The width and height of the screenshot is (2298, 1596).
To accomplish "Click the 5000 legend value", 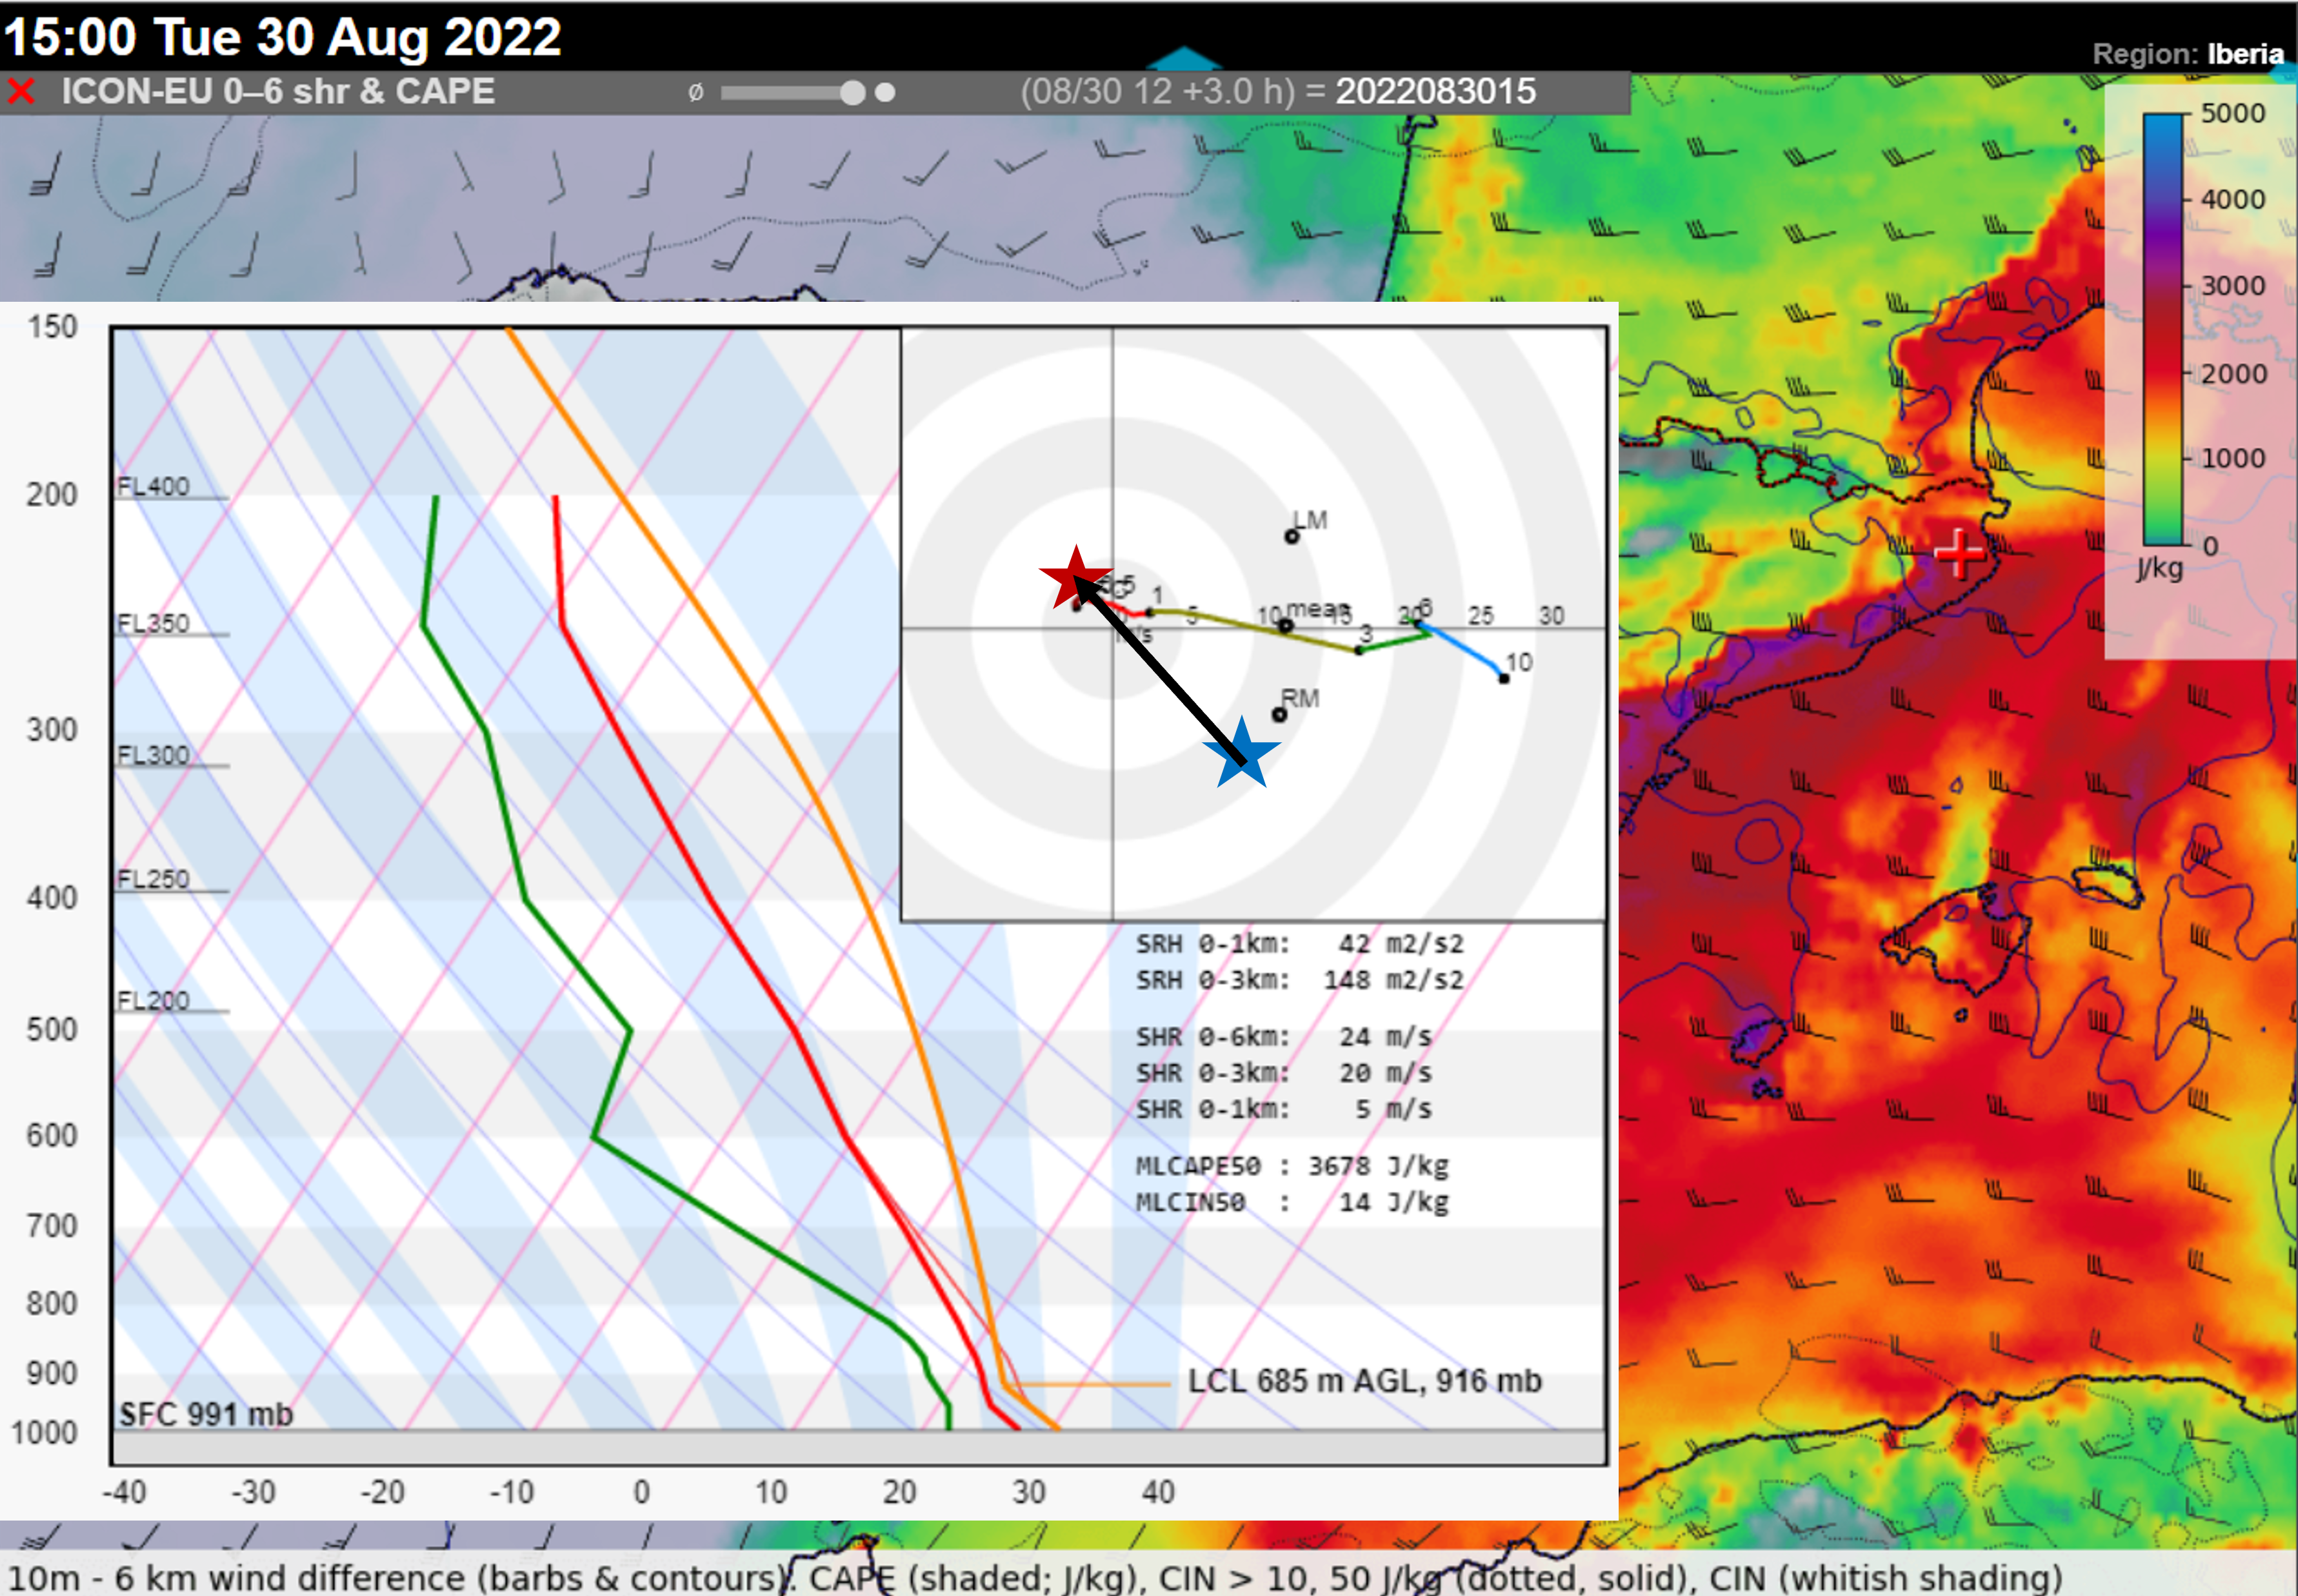I will [2233, 113].
